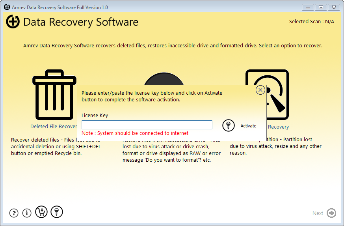Screen dimensions: 344x226
Task: Close the Amrev Data Recovery window
Action: pos(334,7)
